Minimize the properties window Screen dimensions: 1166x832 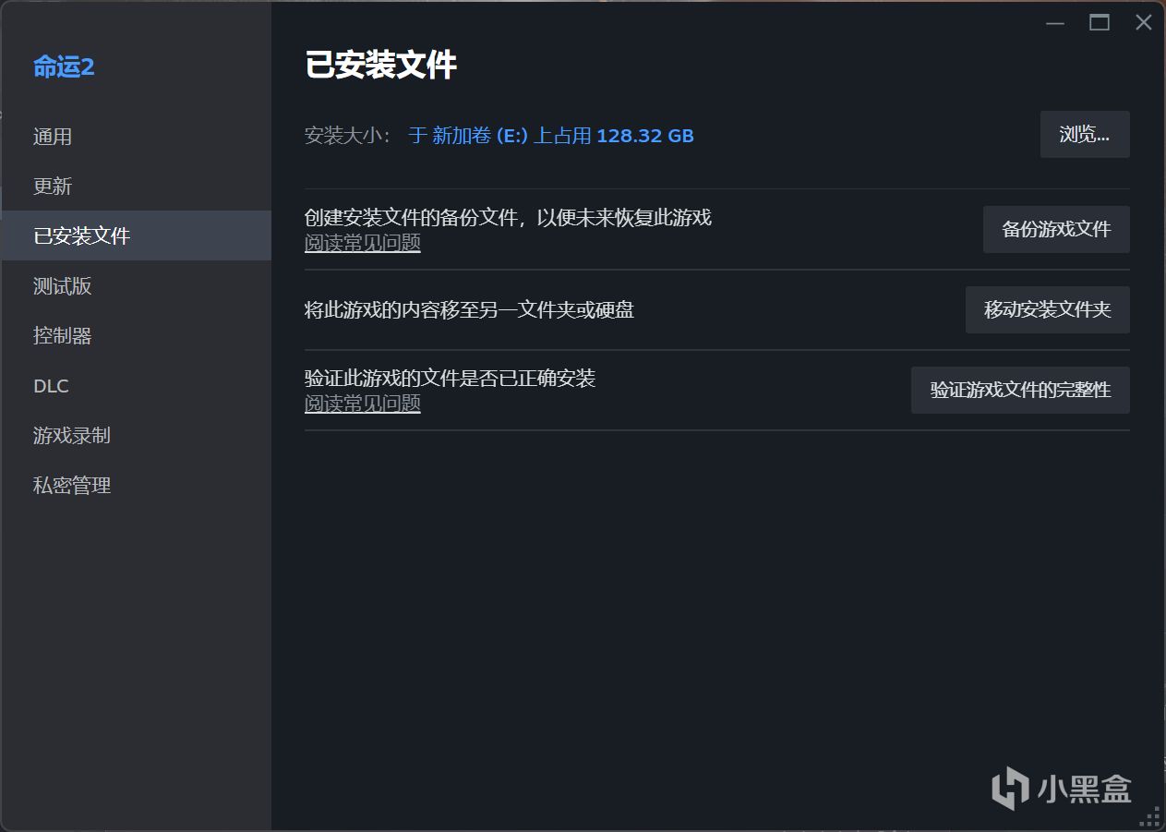pyautogui.click(x=1055, y=23)
